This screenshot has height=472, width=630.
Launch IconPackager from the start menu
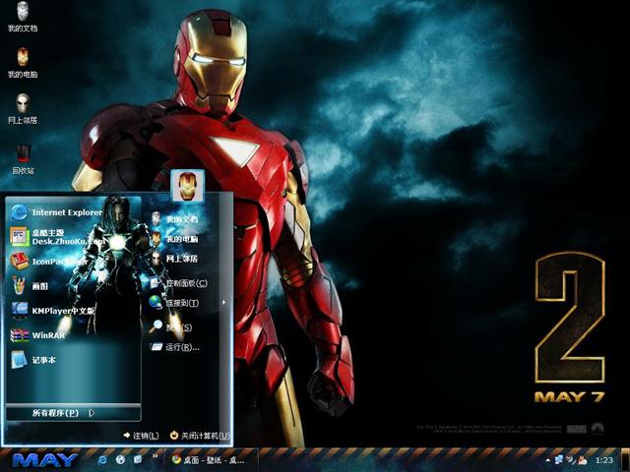tap(49, 262)
